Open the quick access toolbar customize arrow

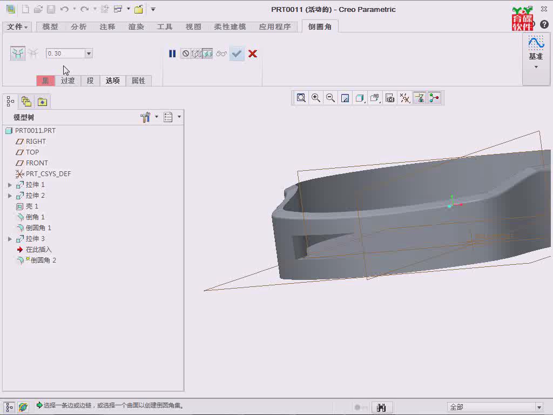pyautogui.click(x=153, y=9)
